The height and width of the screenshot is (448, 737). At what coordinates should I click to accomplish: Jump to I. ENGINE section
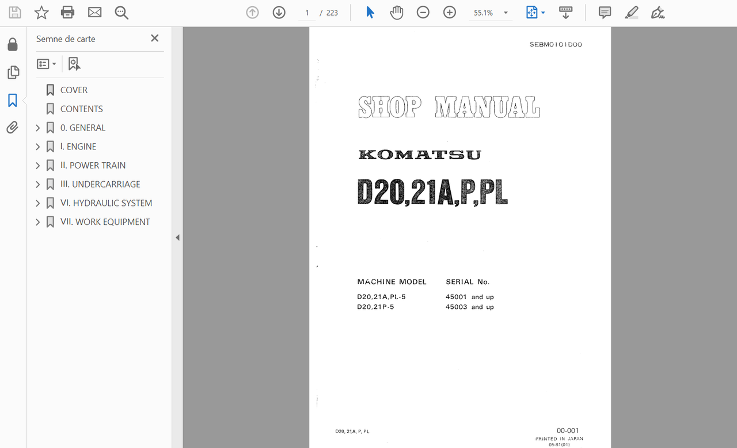(78, 147)
